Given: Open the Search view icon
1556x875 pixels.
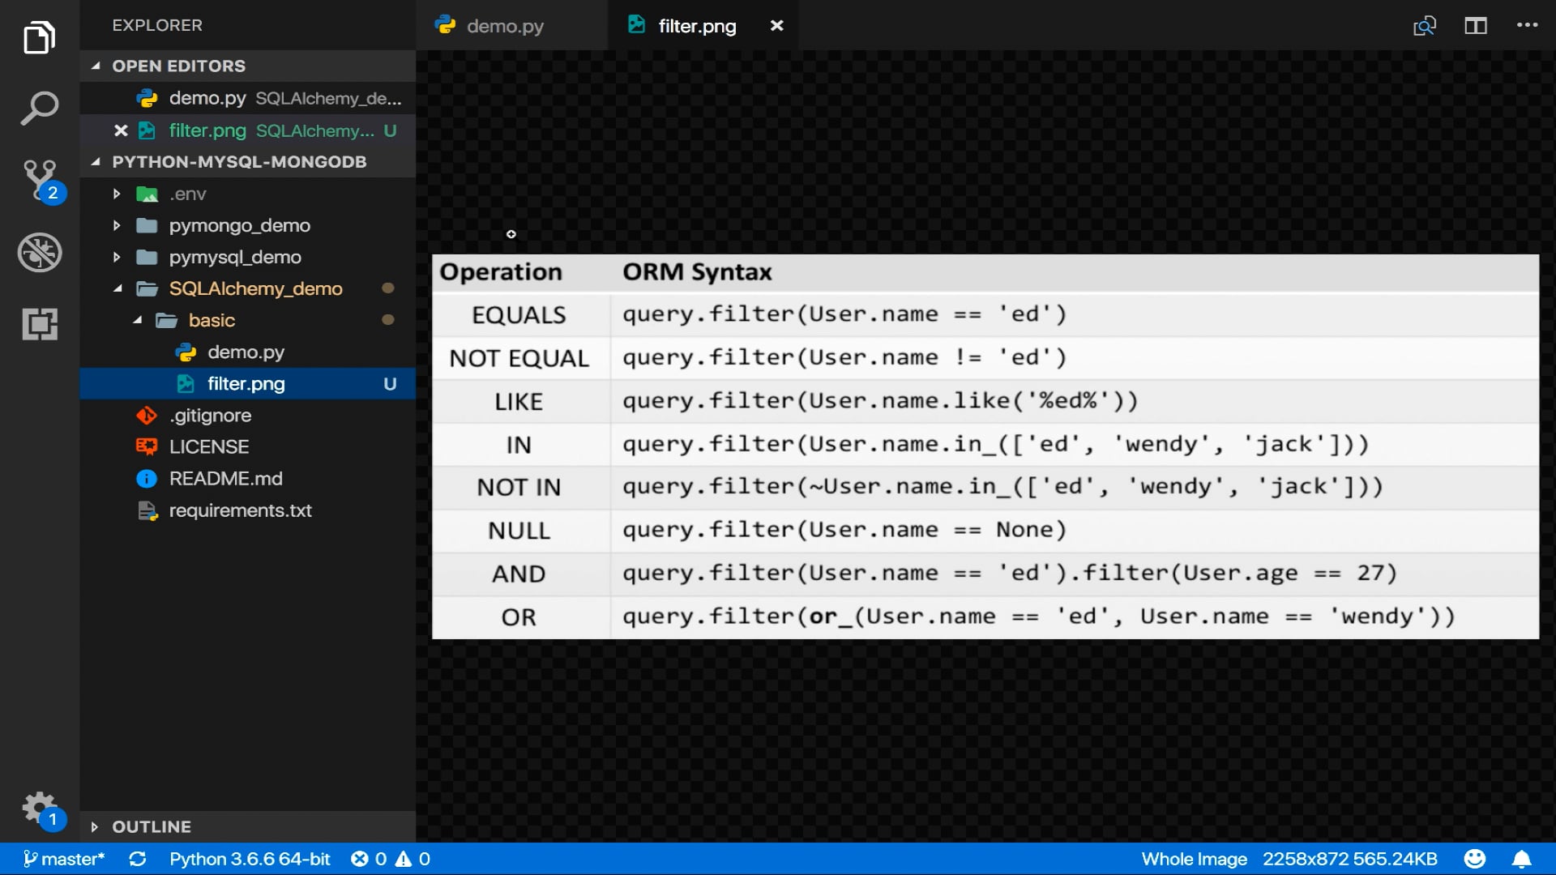Looking at the screenshot, I should pyautogui.click(x=39, y=108).
